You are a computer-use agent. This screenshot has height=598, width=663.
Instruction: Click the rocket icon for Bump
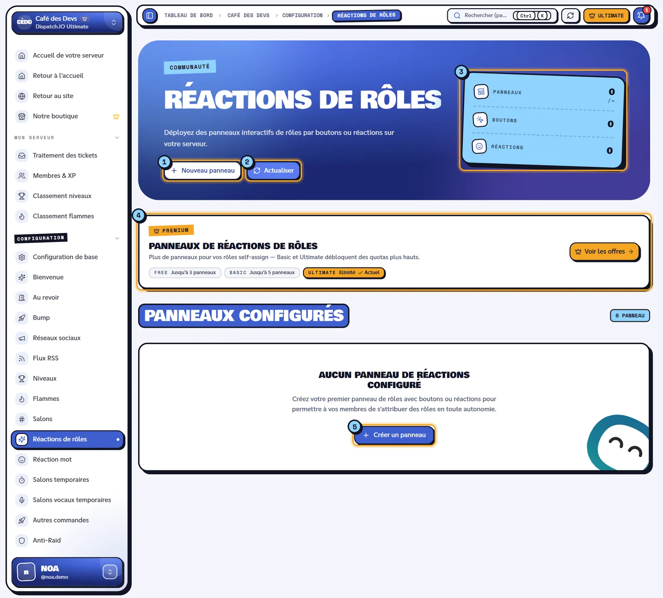(22, 318)
